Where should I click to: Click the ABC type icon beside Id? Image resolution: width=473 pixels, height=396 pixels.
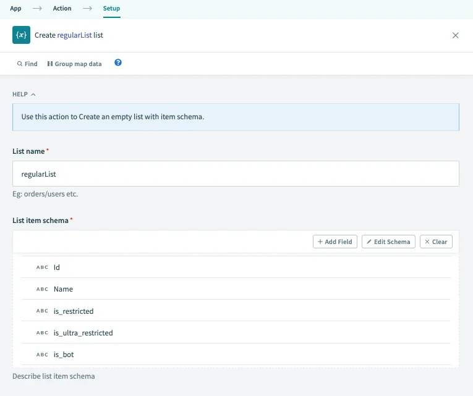tap(42, 268)
